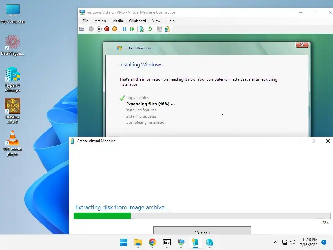This screenshot has height=250, width=333.
Task: Switch to Hyper-V Manager taskbar item
Action: point(210,242)
